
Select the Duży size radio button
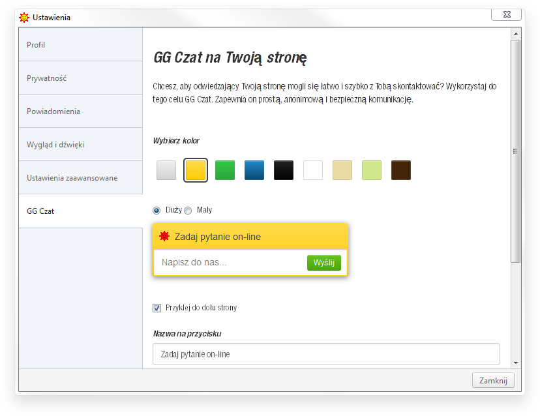(x=157, y=211)
